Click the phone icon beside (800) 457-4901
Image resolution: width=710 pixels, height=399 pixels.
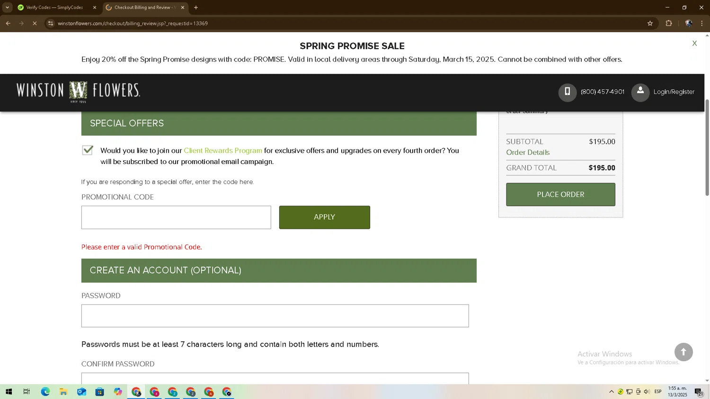567,92
